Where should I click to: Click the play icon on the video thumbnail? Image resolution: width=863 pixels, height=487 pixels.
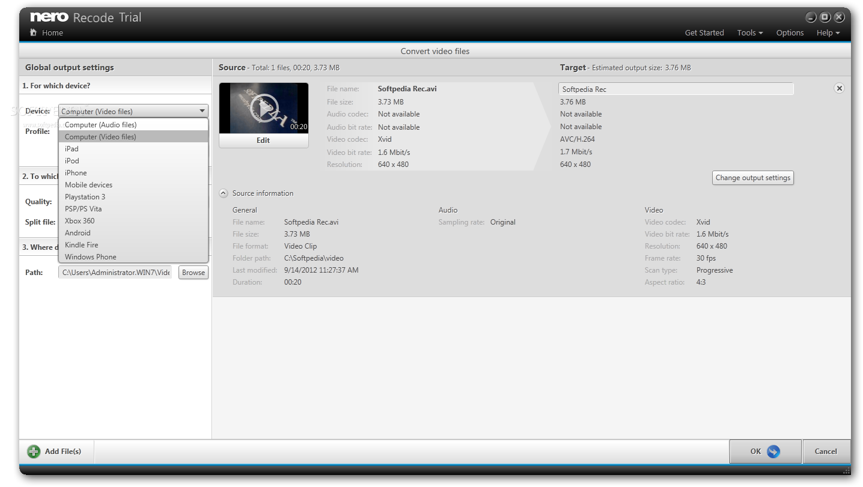[x=263, y=107]
